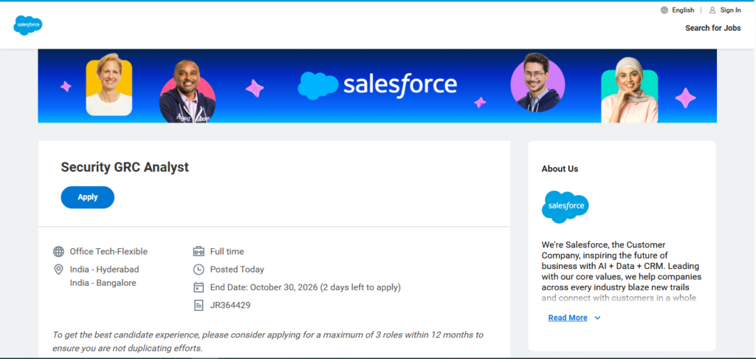
Task: Select the India - Hyderabad location
Action: point(104,269)
